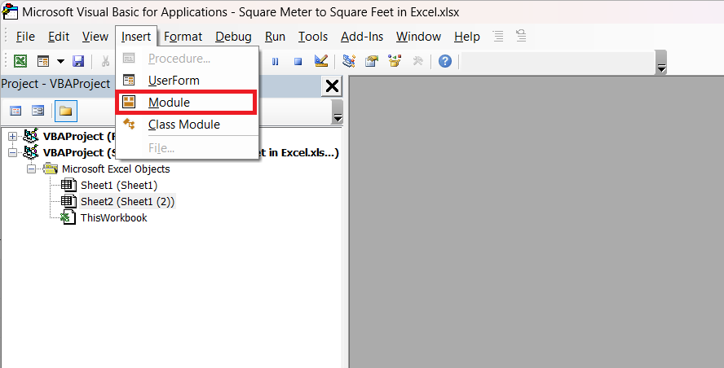Viewport: 724px width, 368px height.
Task: Click the Sheet2 worksheet icon
Action: pos(68,202)
